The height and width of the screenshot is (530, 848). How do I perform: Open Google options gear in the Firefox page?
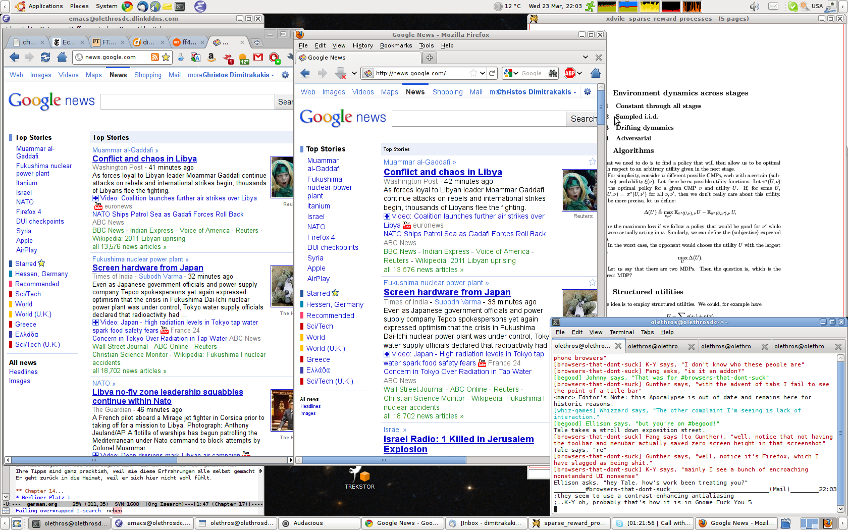[x=587, y=92]
